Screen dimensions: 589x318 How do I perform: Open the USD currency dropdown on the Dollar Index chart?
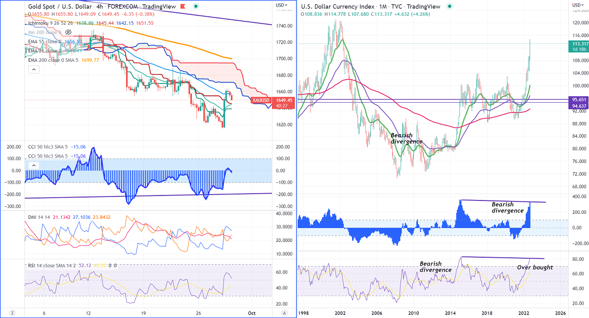click(577, 5)
